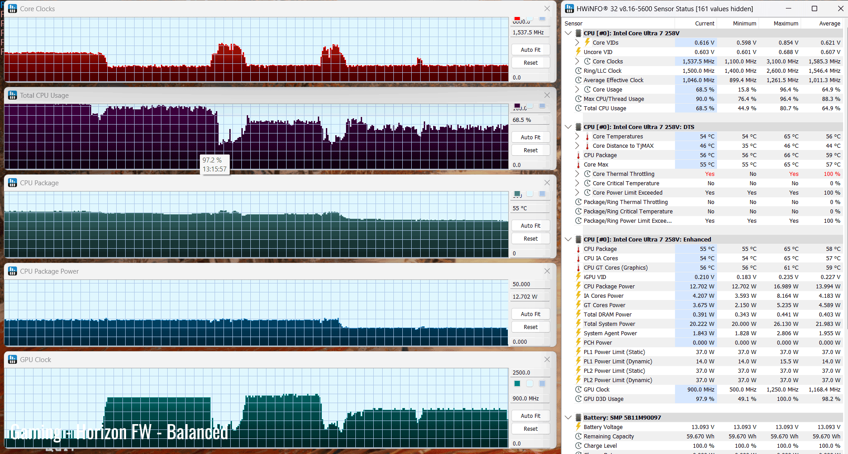Collapse the CPU [#0]: Intel Core Ultra 7 258V group
The height and width of the screenshot is (454, 848).
tap(568, 33)
